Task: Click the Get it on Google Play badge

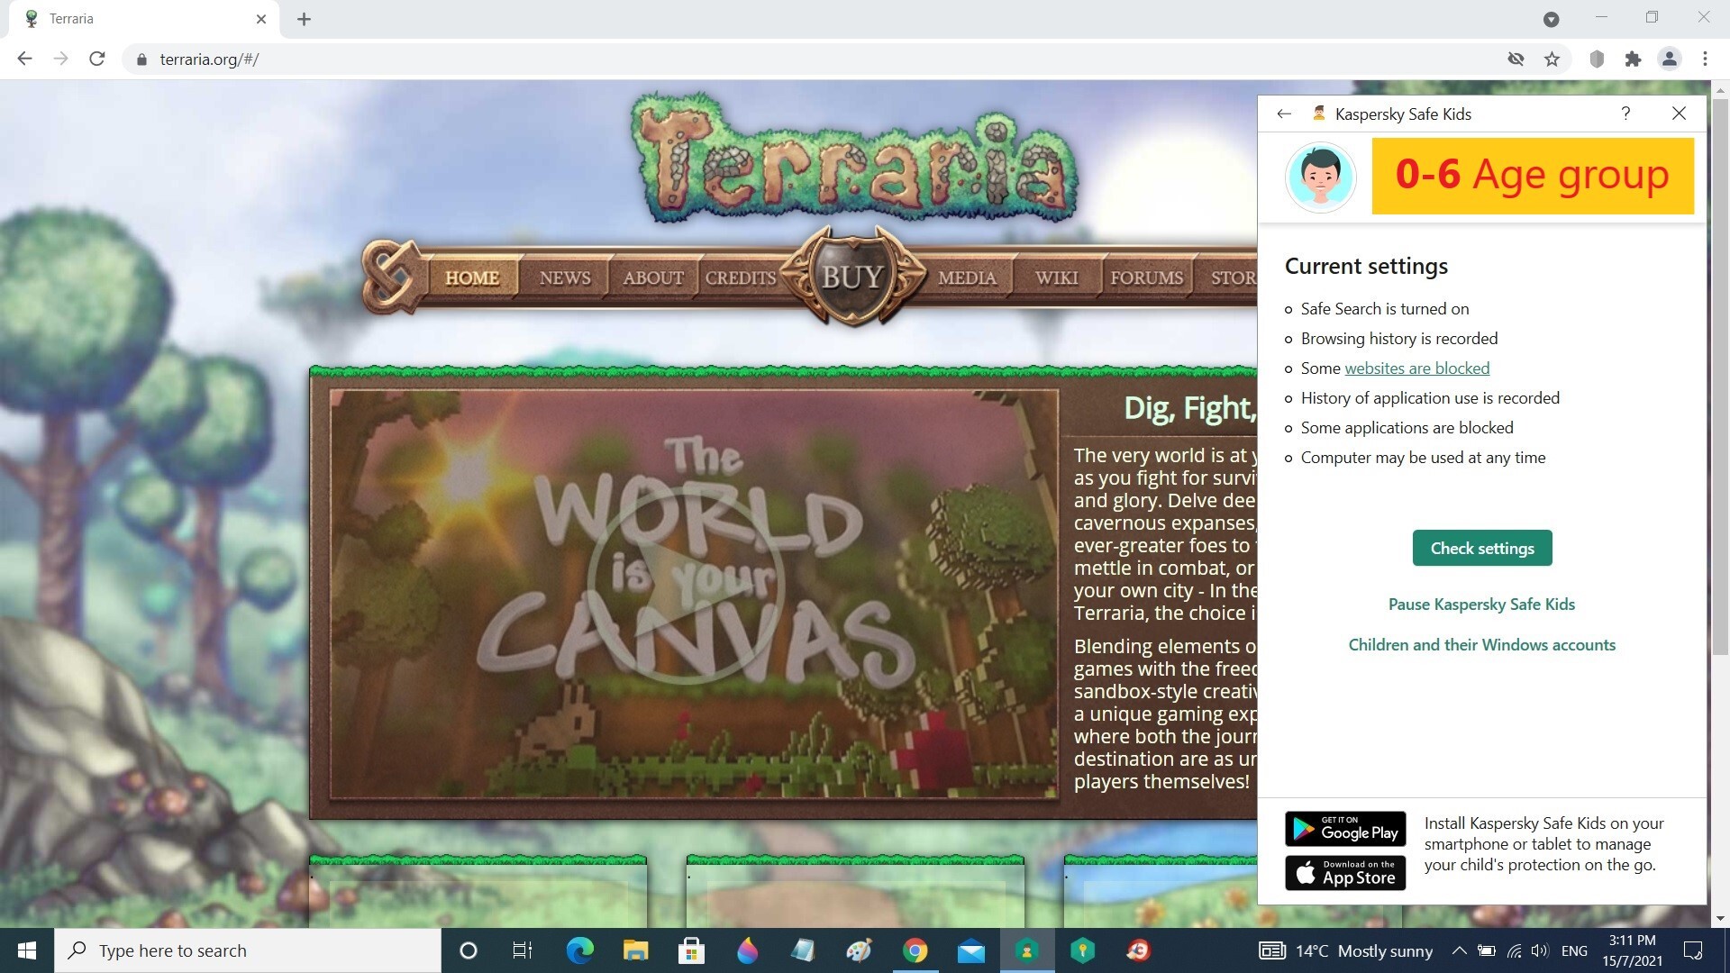Action: click(1345, 829)
